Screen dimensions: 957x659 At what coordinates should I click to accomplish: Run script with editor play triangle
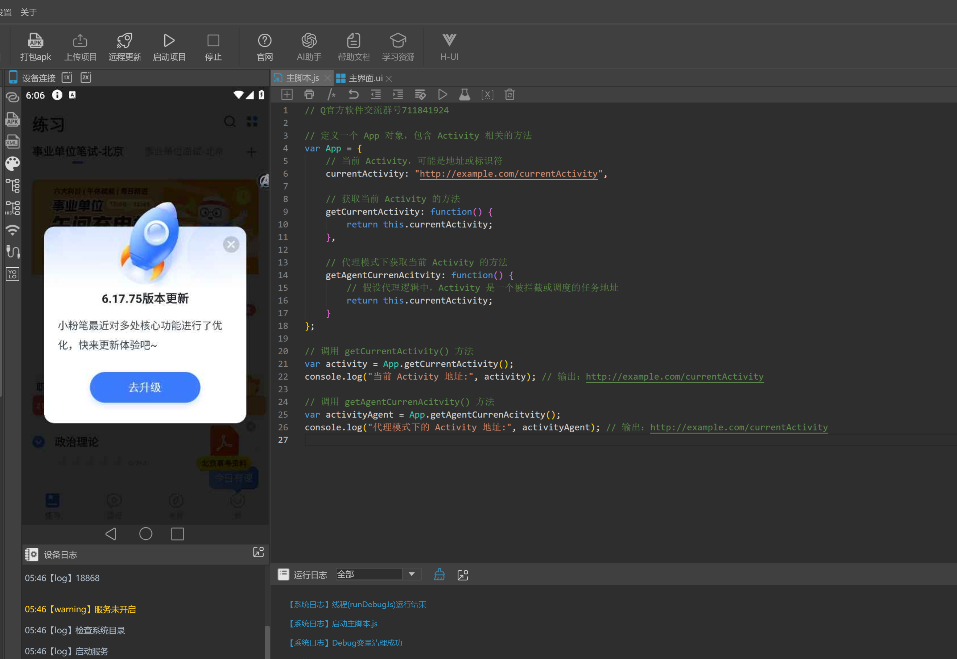[x=442, y=95]
